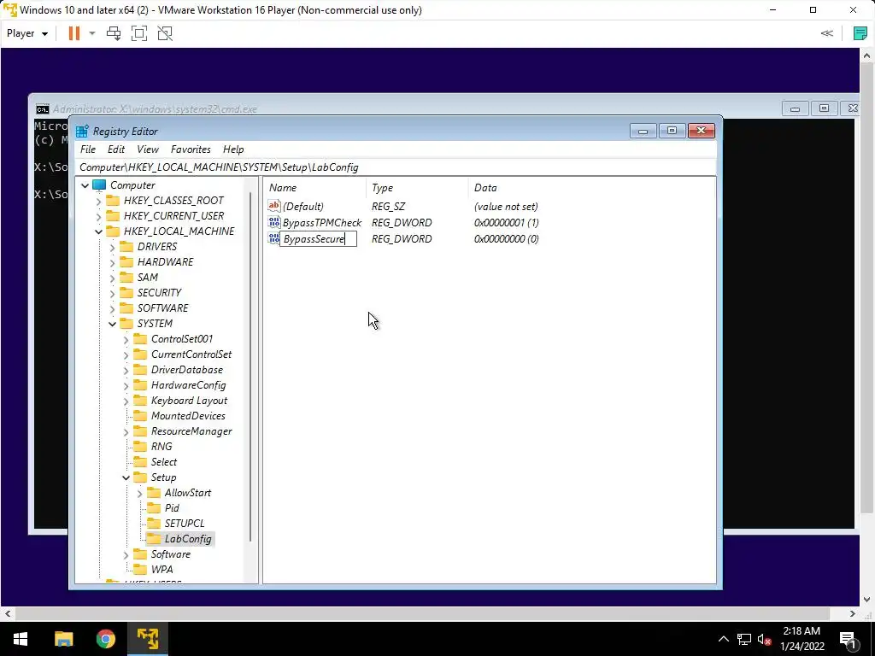Expand HKEY_CLASSES_ROOT in the tree

pos(99,201)
